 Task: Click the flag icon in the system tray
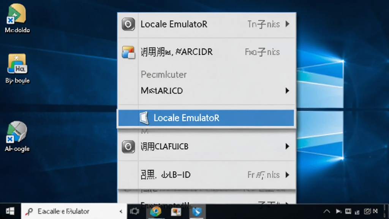[338, 211]
